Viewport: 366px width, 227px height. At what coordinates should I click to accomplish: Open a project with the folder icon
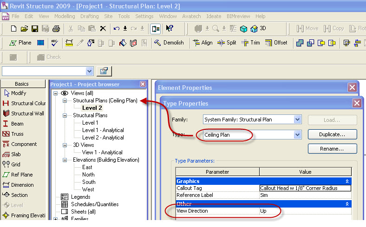[x=24, y=29]
